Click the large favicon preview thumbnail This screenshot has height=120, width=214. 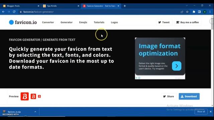[24, 96]
